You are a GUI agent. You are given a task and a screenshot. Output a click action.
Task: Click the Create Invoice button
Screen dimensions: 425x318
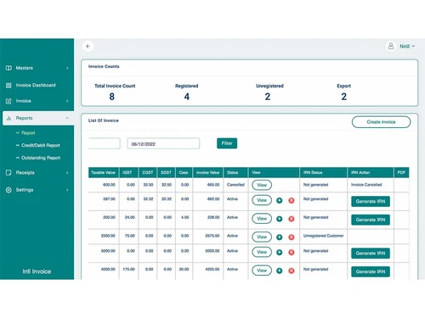381,122
